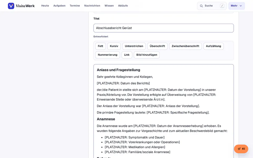Start an Aufzählung bullet list
This screenshot has width=253, height=158.
(x=213, y=46)
